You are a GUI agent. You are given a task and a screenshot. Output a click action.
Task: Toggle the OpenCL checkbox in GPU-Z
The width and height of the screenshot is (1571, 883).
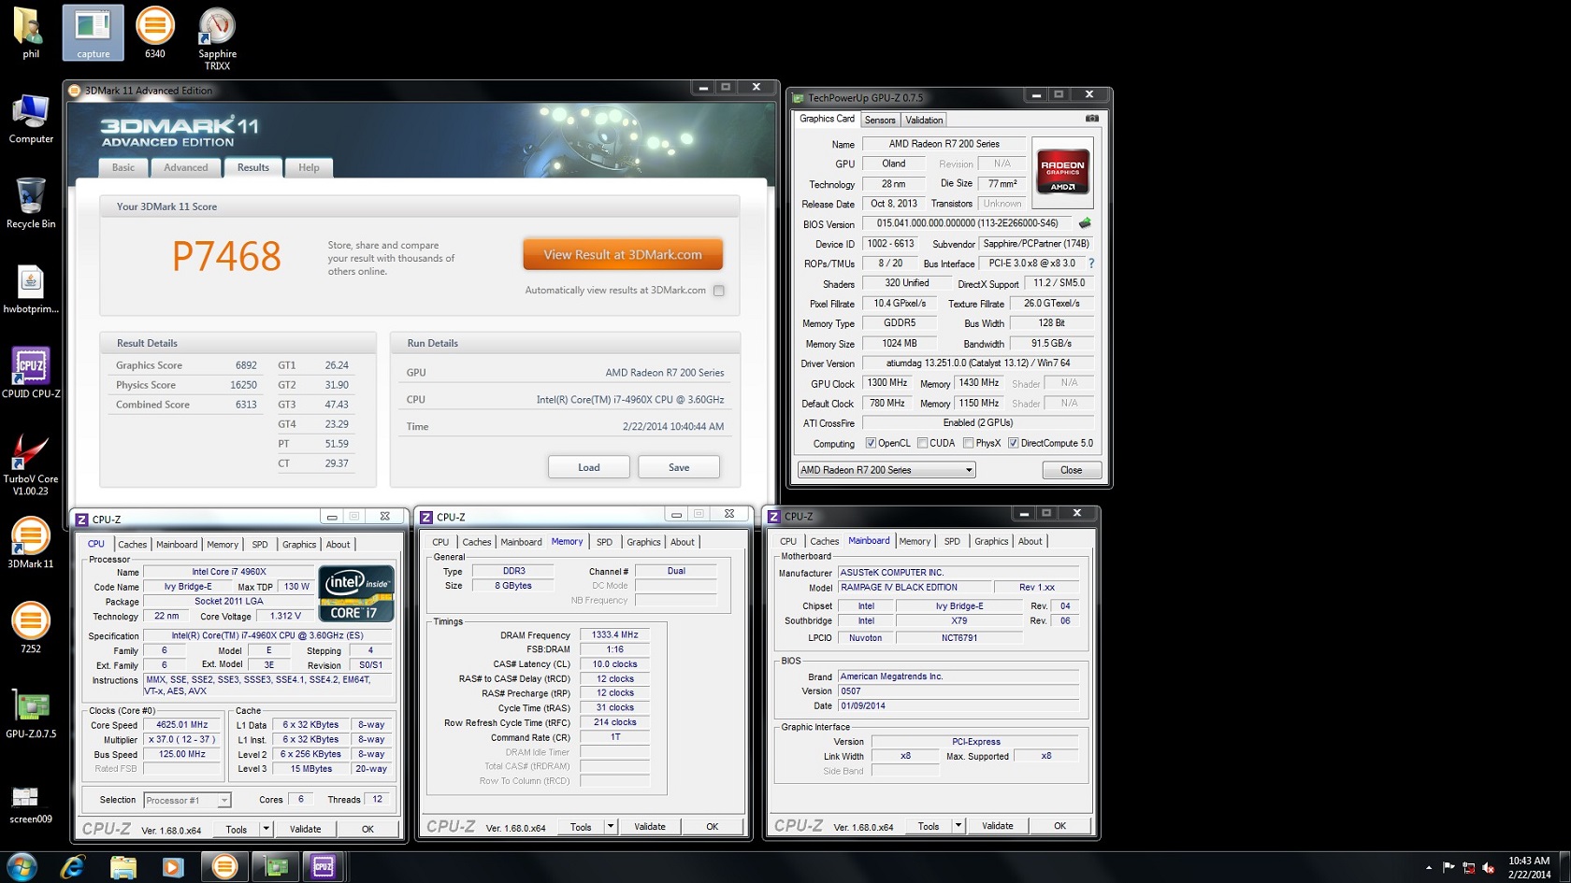pyautogui.click(x=871, y=443)
